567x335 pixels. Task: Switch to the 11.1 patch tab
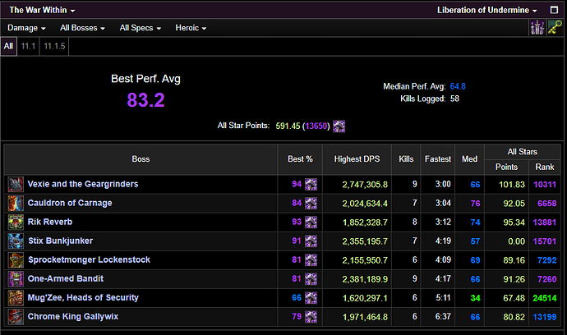pos(28,46)
